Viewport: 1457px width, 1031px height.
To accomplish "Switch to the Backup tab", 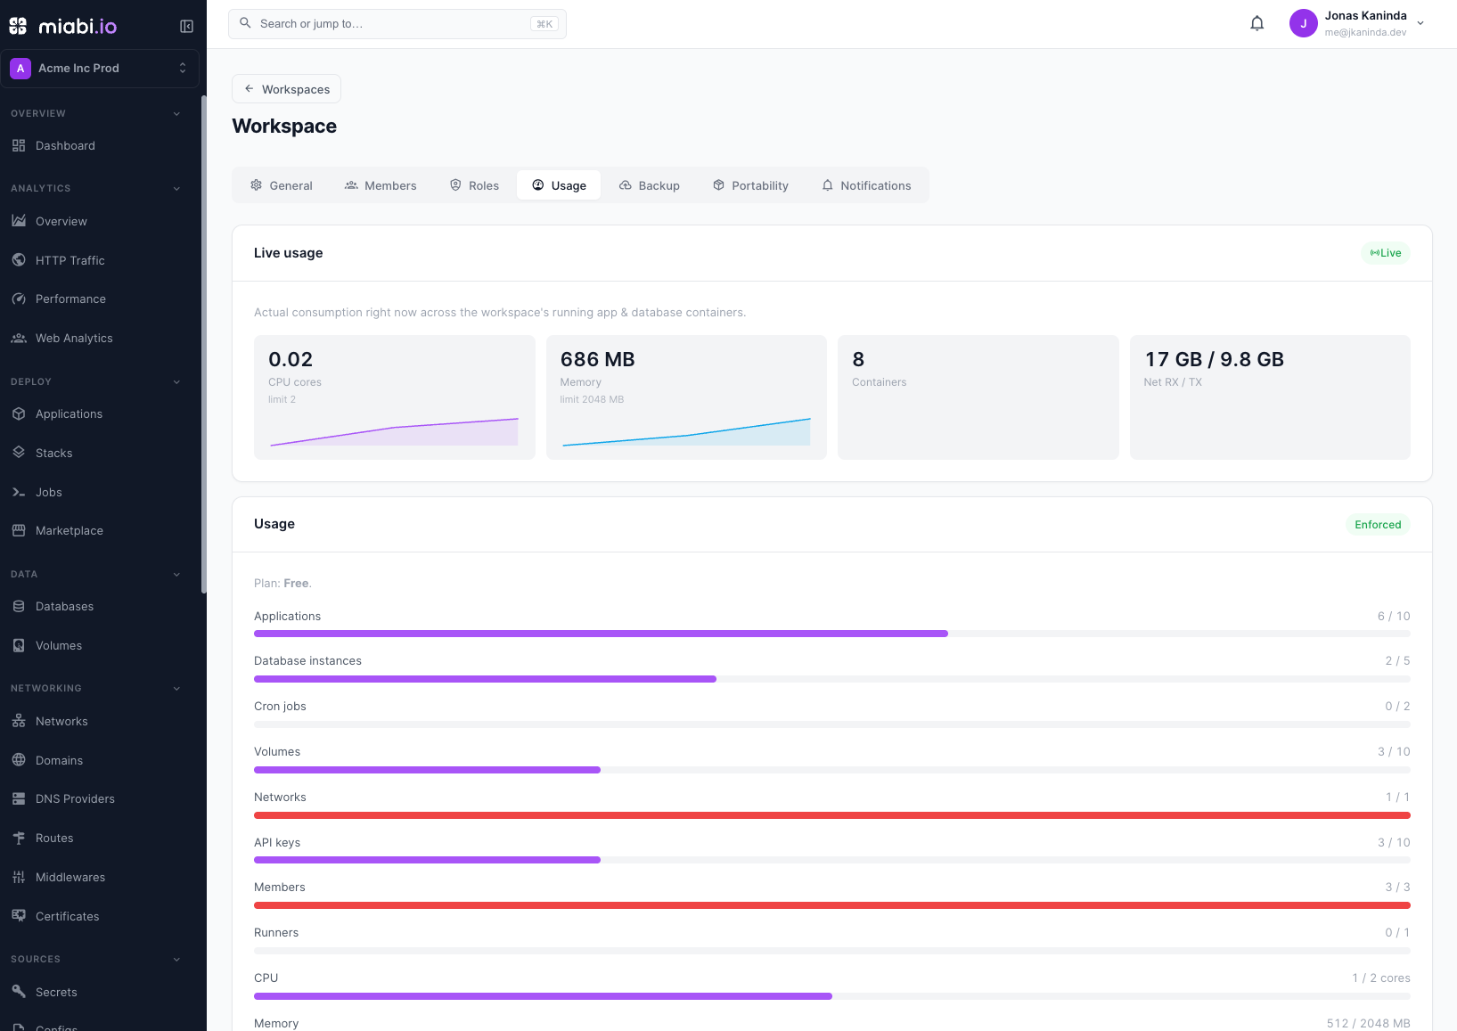I will point(650,185).
